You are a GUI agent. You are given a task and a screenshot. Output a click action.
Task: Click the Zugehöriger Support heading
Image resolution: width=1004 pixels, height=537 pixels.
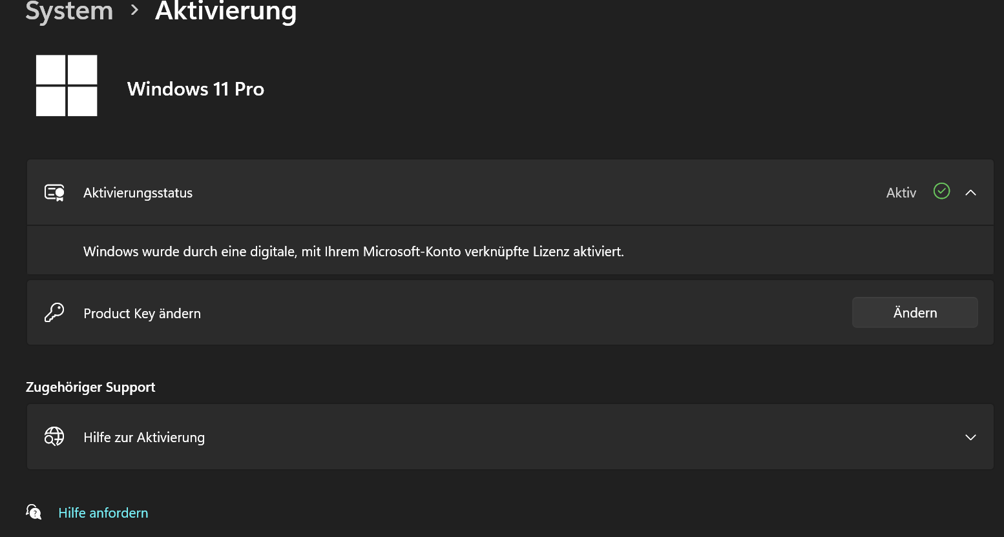coord(90,387)
